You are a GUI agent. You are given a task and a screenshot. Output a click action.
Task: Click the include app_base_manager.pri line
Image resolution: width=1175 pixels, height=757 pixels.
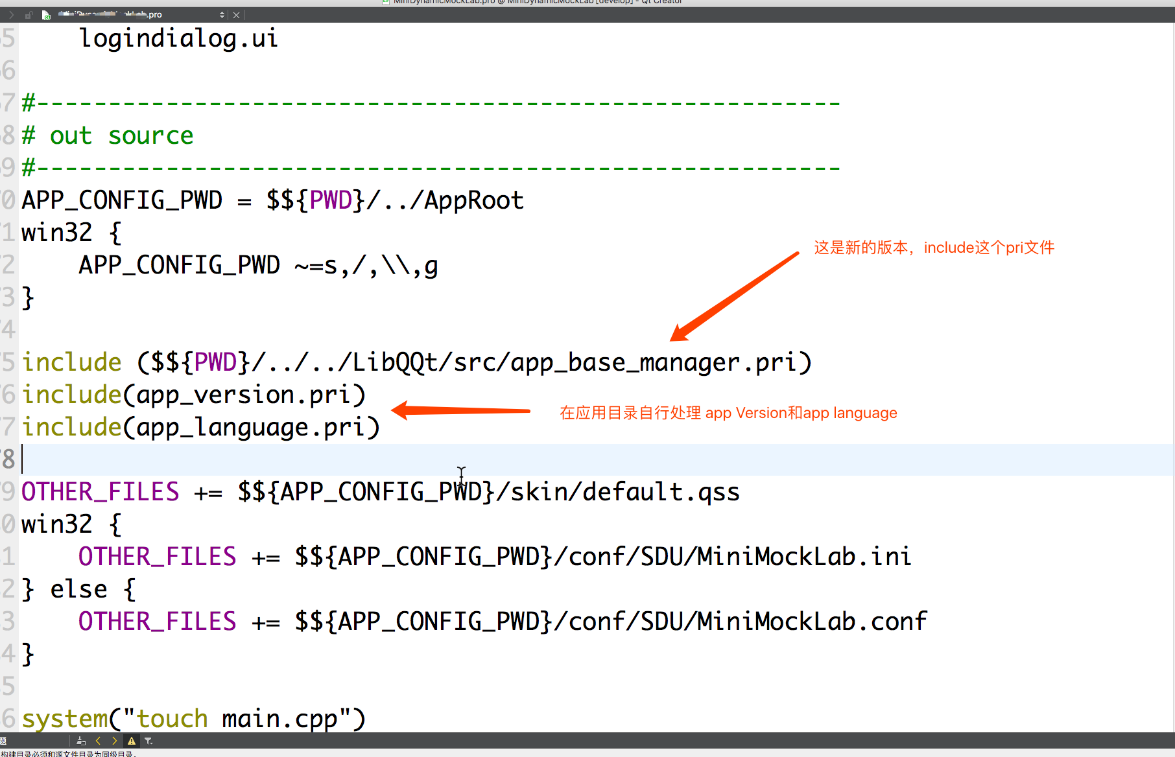point(417,362)
